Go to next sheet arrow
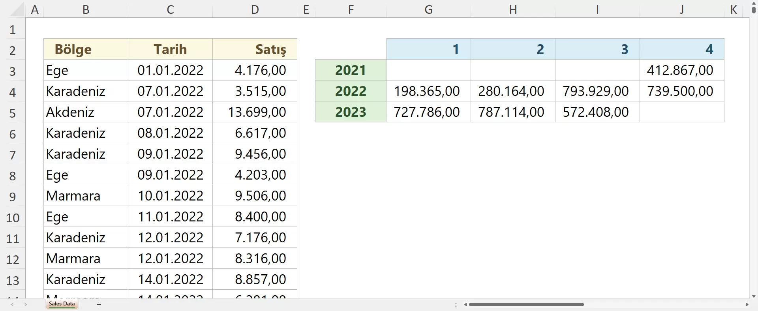 (x=26, y=304)
